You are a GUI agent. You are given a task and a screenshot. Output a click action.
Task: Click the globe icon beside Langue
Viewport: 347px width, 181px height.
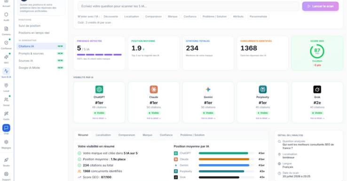(x=279, y=164)
